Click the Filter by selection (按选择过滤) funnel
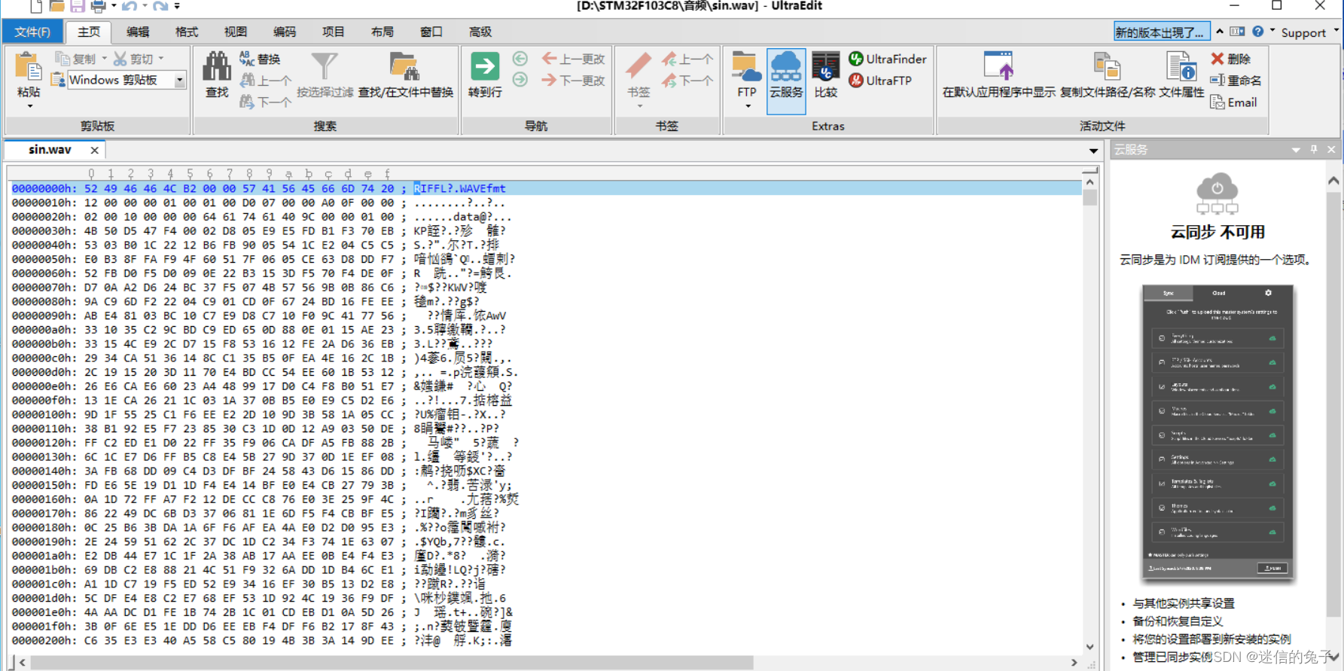 pos(325,66)
